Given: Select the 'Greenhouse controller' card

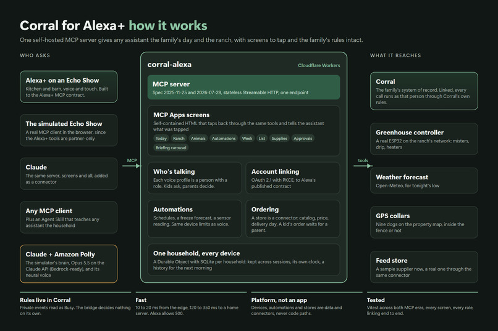Looking at the screenshot, I should 424,139.
